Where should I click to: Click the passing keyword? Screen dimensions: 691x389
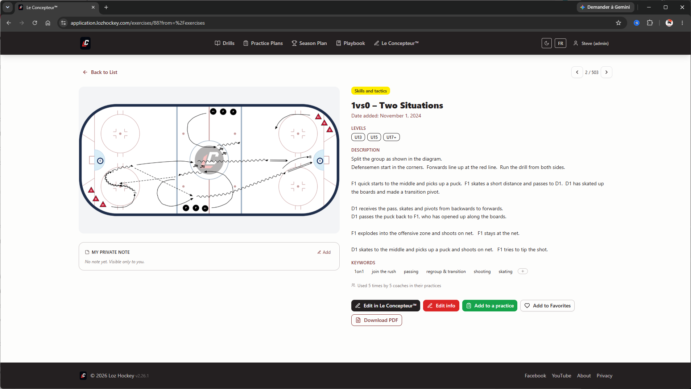coord(411,272)
